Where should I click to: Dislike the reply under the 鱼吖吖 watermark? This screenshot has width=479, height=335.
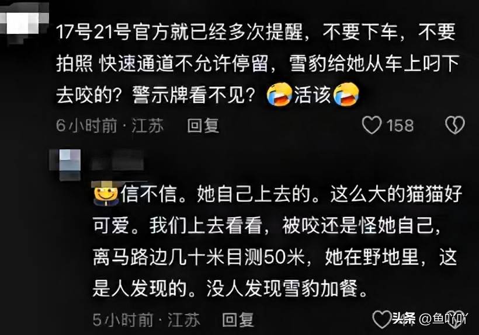pyautogui.click(x=455, y=320)
